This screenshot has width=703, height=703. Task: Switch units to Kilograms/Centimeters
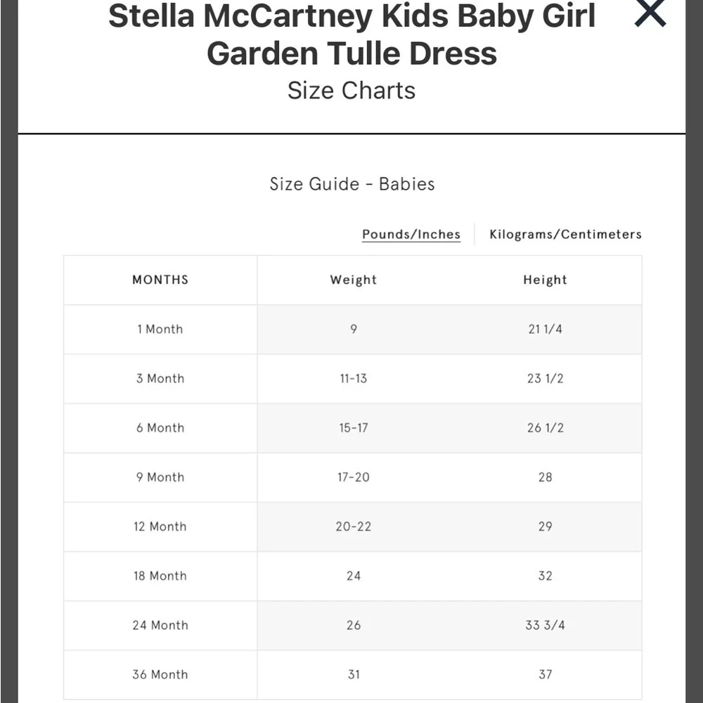point(565,234)
